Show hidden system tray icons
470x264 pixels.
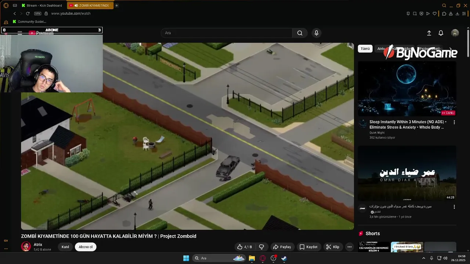click(424, 258)
